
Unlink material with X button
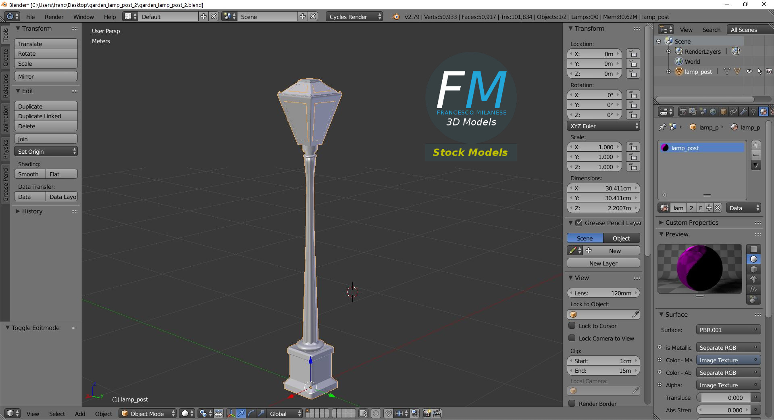click(x=718, y=208)
